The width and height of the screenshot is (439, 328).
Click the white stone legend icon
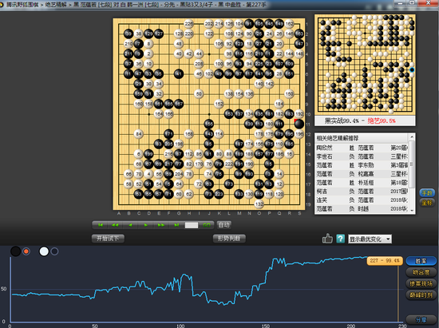44,251
